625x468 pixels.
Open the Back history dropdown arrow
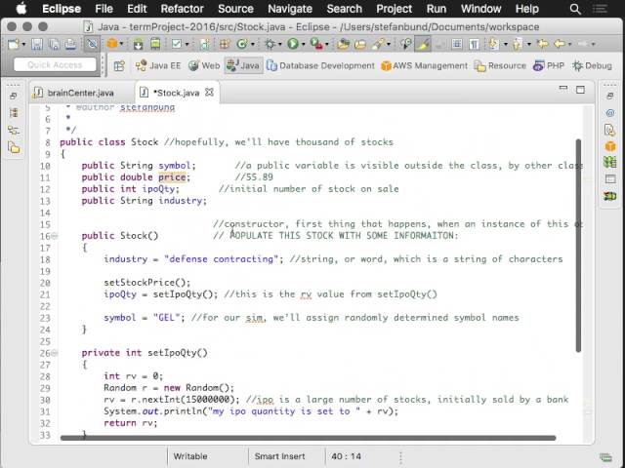(569, 44)
